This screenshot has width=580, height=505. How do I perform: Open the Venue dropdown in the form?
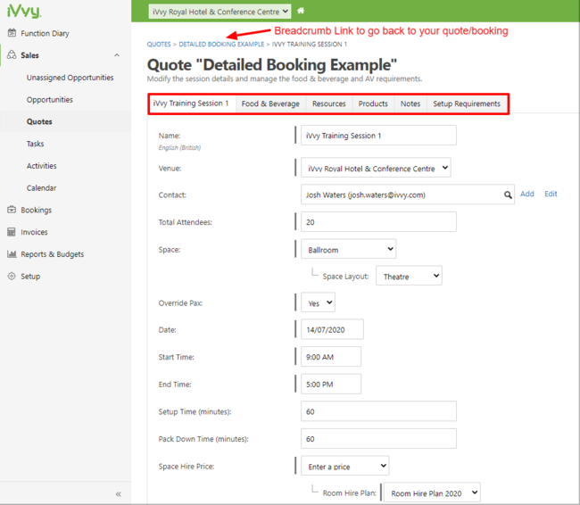click(x=376, y=168)
